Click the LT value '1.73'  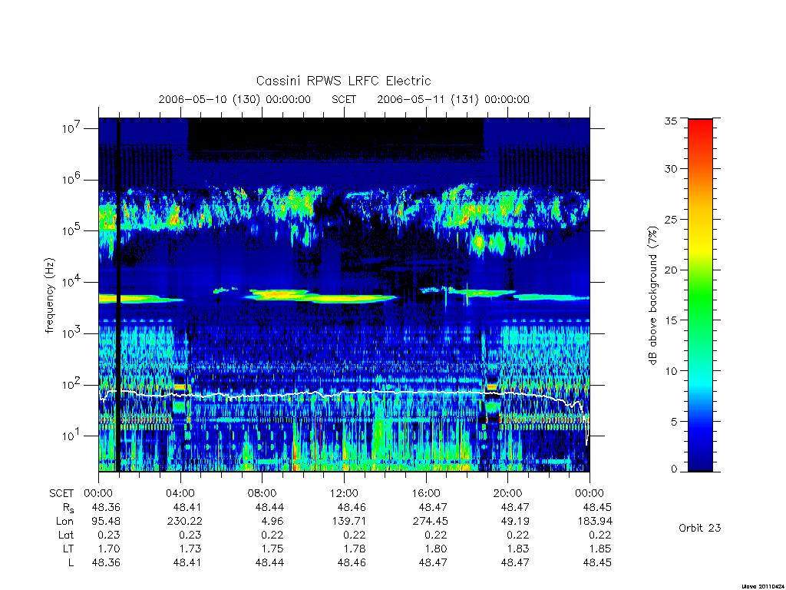point(191,549)
